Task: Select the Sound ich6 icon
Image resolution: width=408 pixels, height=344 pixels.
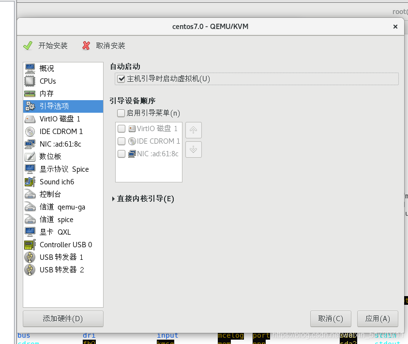Action: tap(30, 181)
